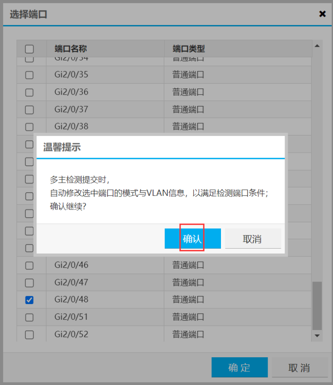Close the 选择端口 dialog with X icon
This screenshot has width=333, height=385.
click(322, 14)
